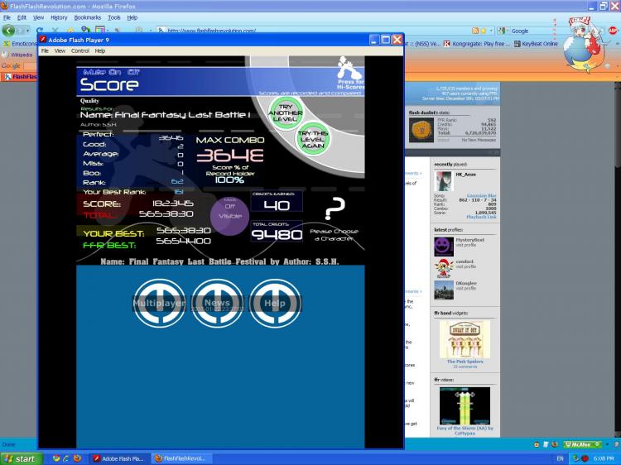This screenshot has height=465, width=621.
Task: Open Flash Player Control menu
Action: 80,50
